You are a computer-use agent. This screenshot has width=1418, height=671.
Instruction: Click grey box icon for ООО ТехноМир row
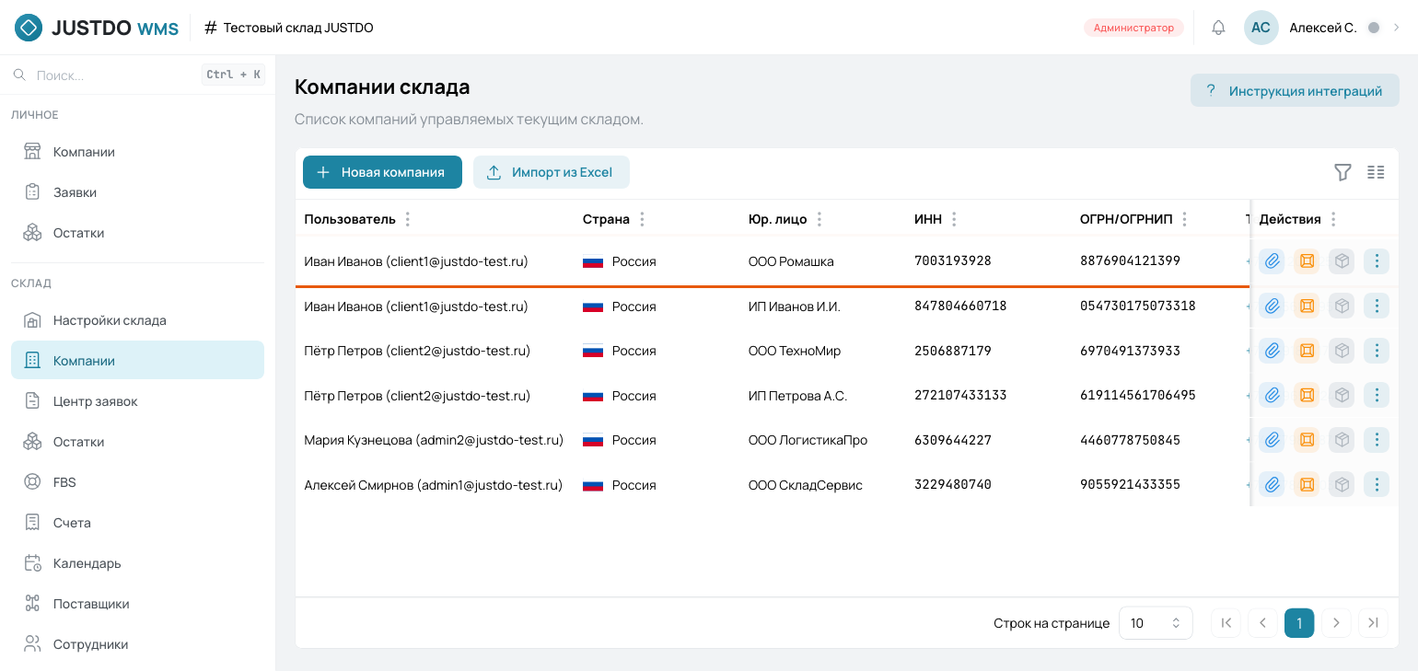point(1342,351)
